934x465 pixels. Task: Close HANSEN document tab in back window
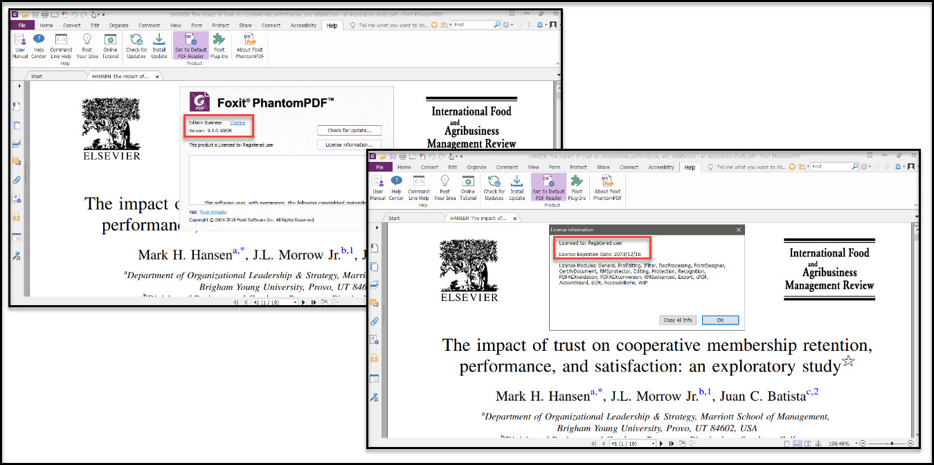click(x=157, y=77)
